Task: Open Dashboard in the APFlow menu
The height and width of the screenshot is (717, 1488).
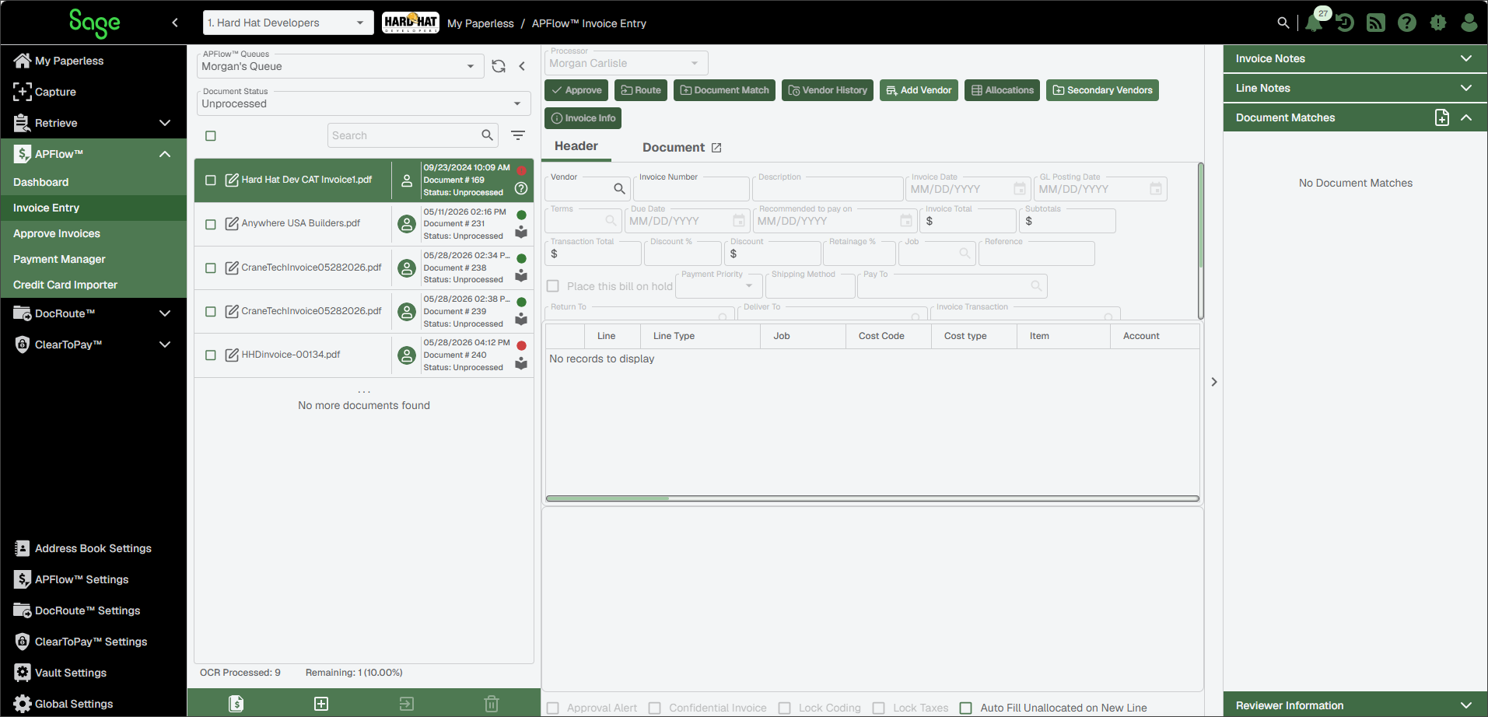Action: pos(41,182)
